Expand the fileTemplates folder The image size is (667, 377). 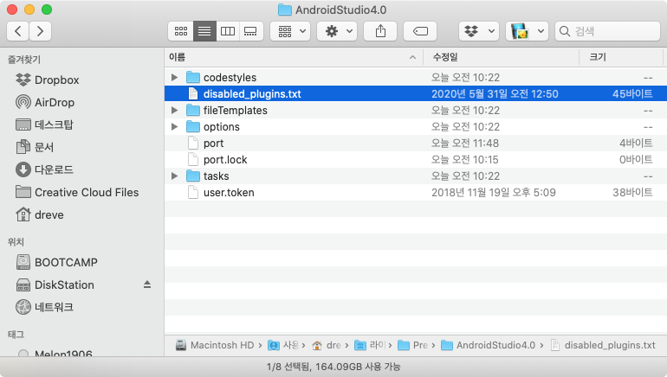click(x=174, y=111)
